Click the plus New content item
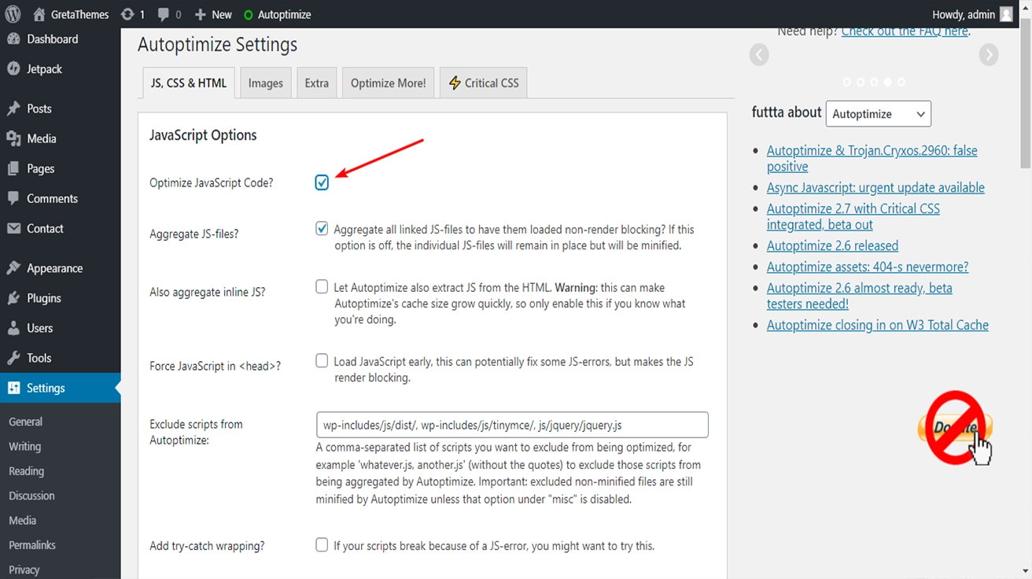The width and height of the screenshot is (1032, 579). [213, 14]
